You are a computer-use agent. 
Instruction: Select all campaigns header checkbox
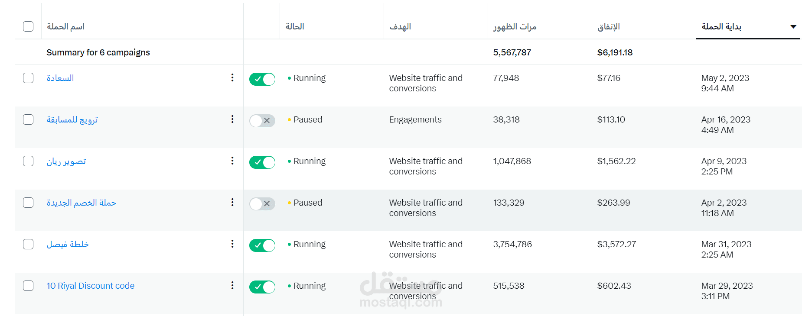point(28,26)
